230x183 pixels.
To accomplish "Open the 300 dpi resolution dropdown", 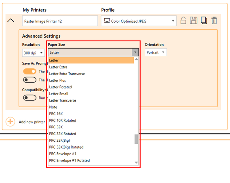I will [34, 53].
